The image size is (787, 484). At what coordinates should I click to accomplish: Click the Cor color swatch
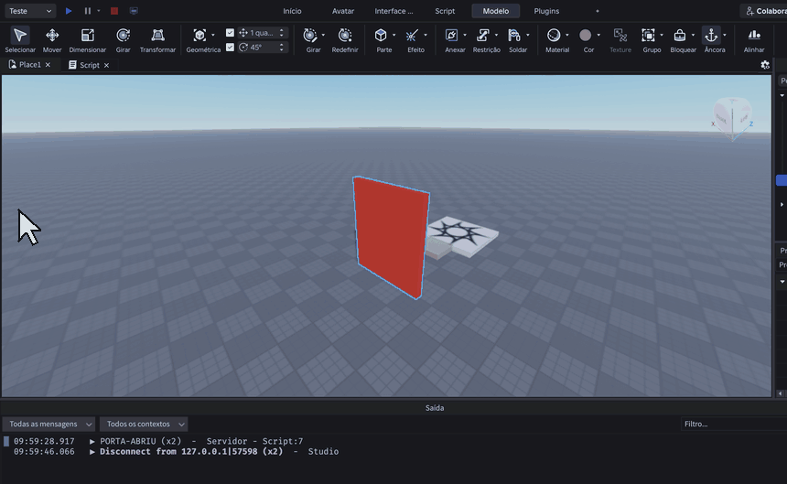[x=586, y=35]
